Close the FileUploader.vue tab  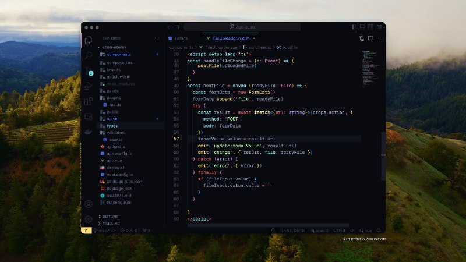coord(254,38)
